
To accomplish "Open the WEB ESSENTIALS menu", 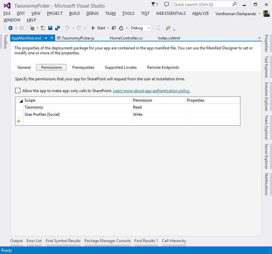I will pyautogui.click(x=171, y=13).
